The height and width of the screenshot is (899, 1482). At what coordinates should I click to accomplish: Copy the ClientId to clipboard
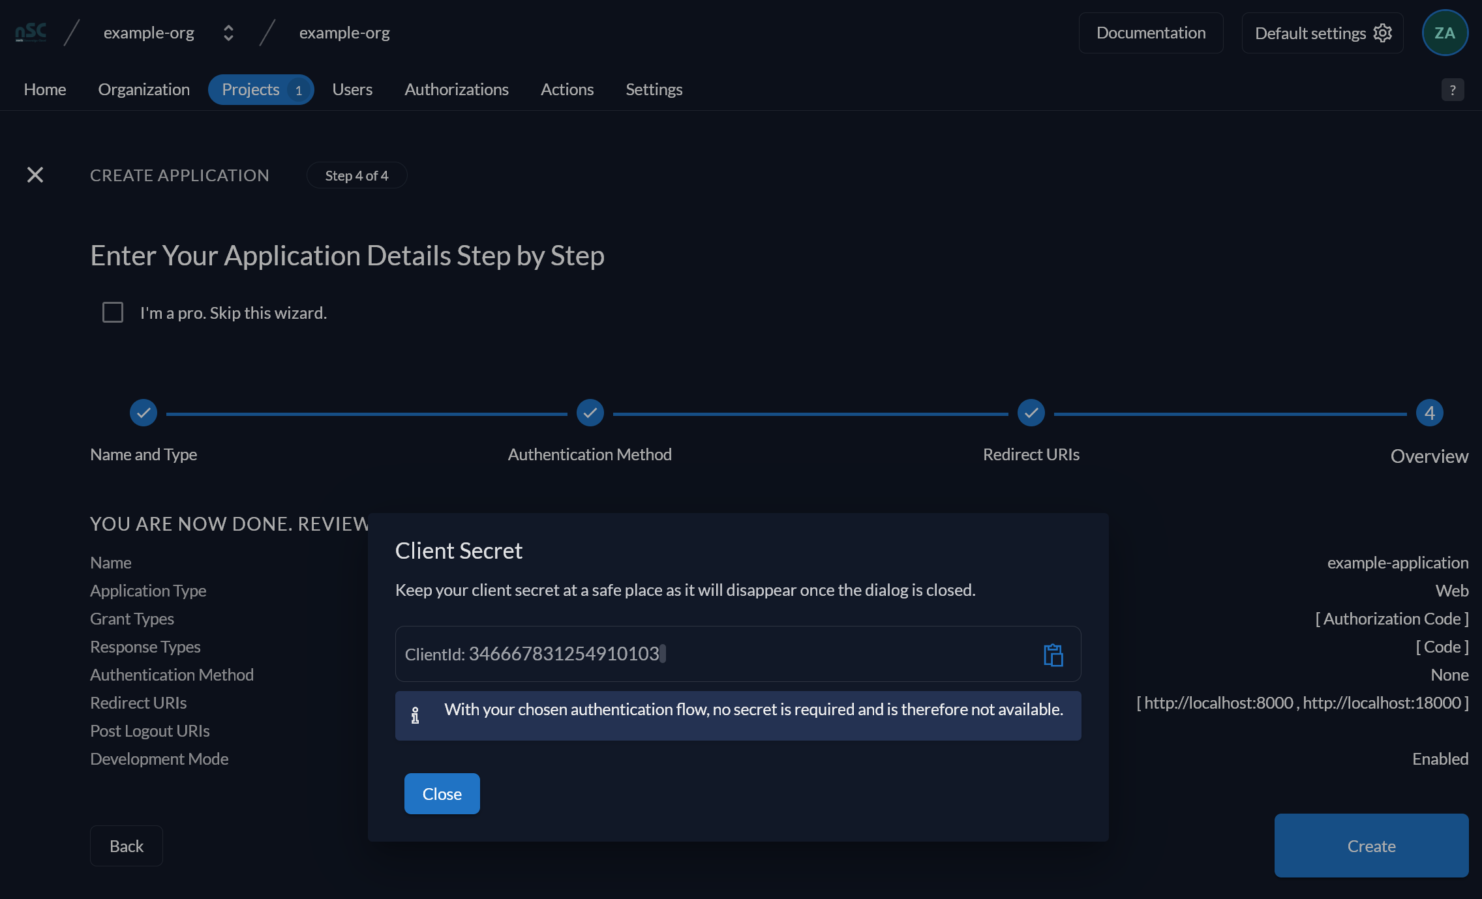coord(1053,655)
